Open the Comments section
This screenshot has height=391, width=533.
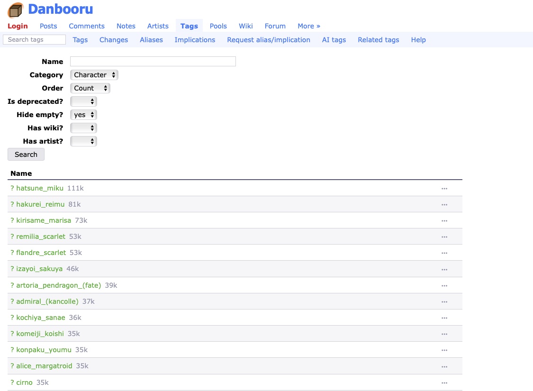click(x=87, y=26)
